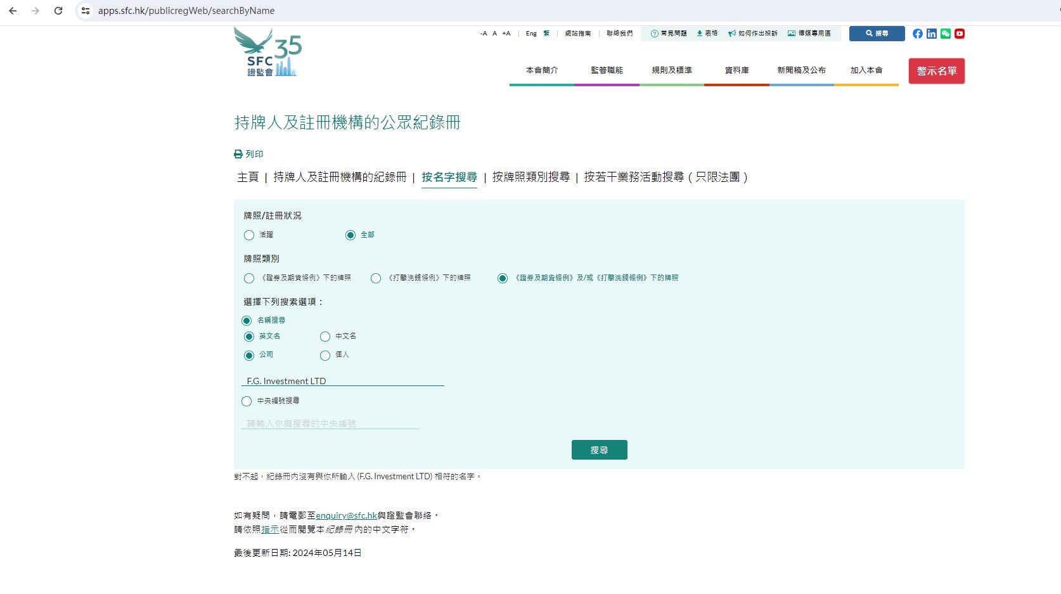
Task: Choose the 中文名 radio button
Action: click(325, 337)
